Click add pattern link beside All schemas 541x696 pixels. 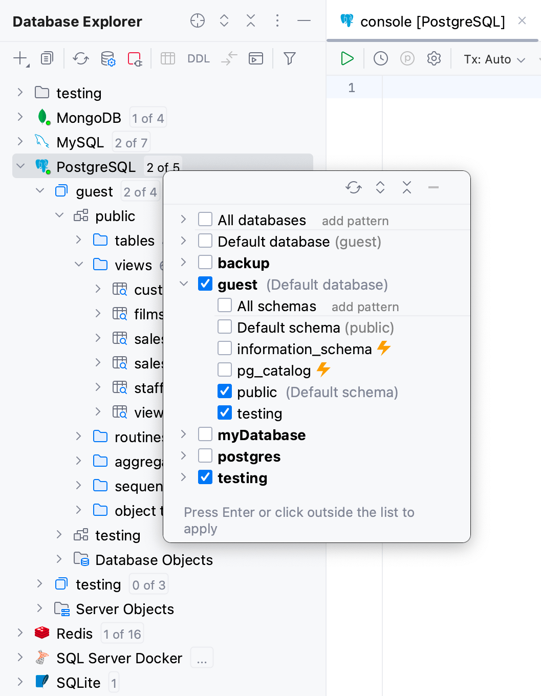[x=365, y=307]
